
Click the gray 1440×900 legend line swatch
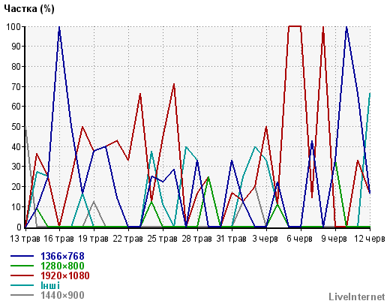(22, 295)
